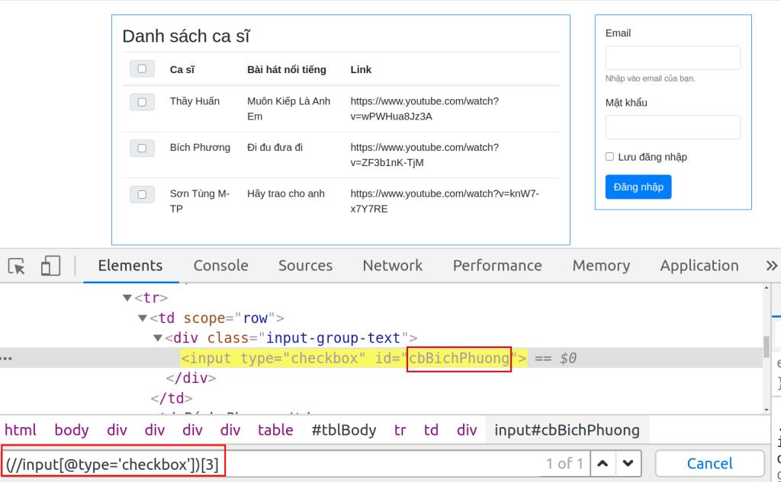Click the "Bài hát nổi tiếng" column header

coord(287,69)
